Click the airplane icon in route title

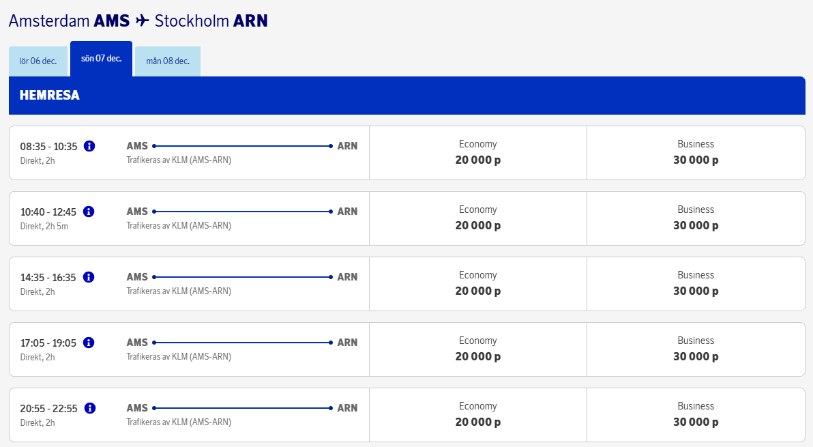[142, 21]
